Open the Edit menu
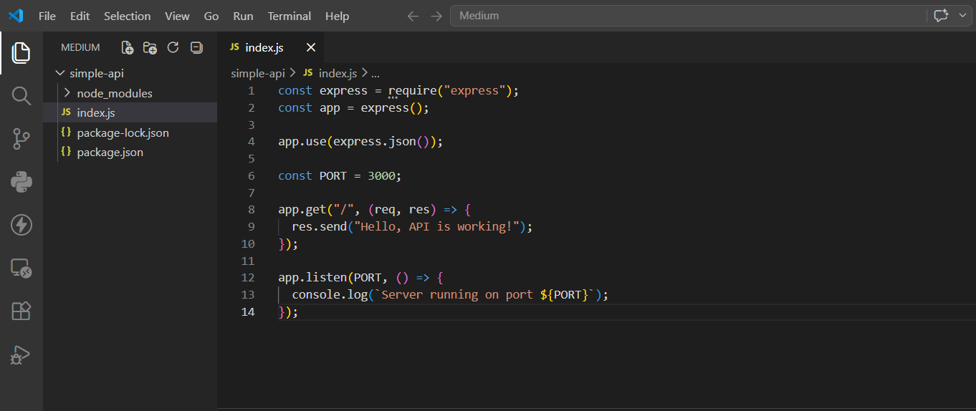 (80, 16)
